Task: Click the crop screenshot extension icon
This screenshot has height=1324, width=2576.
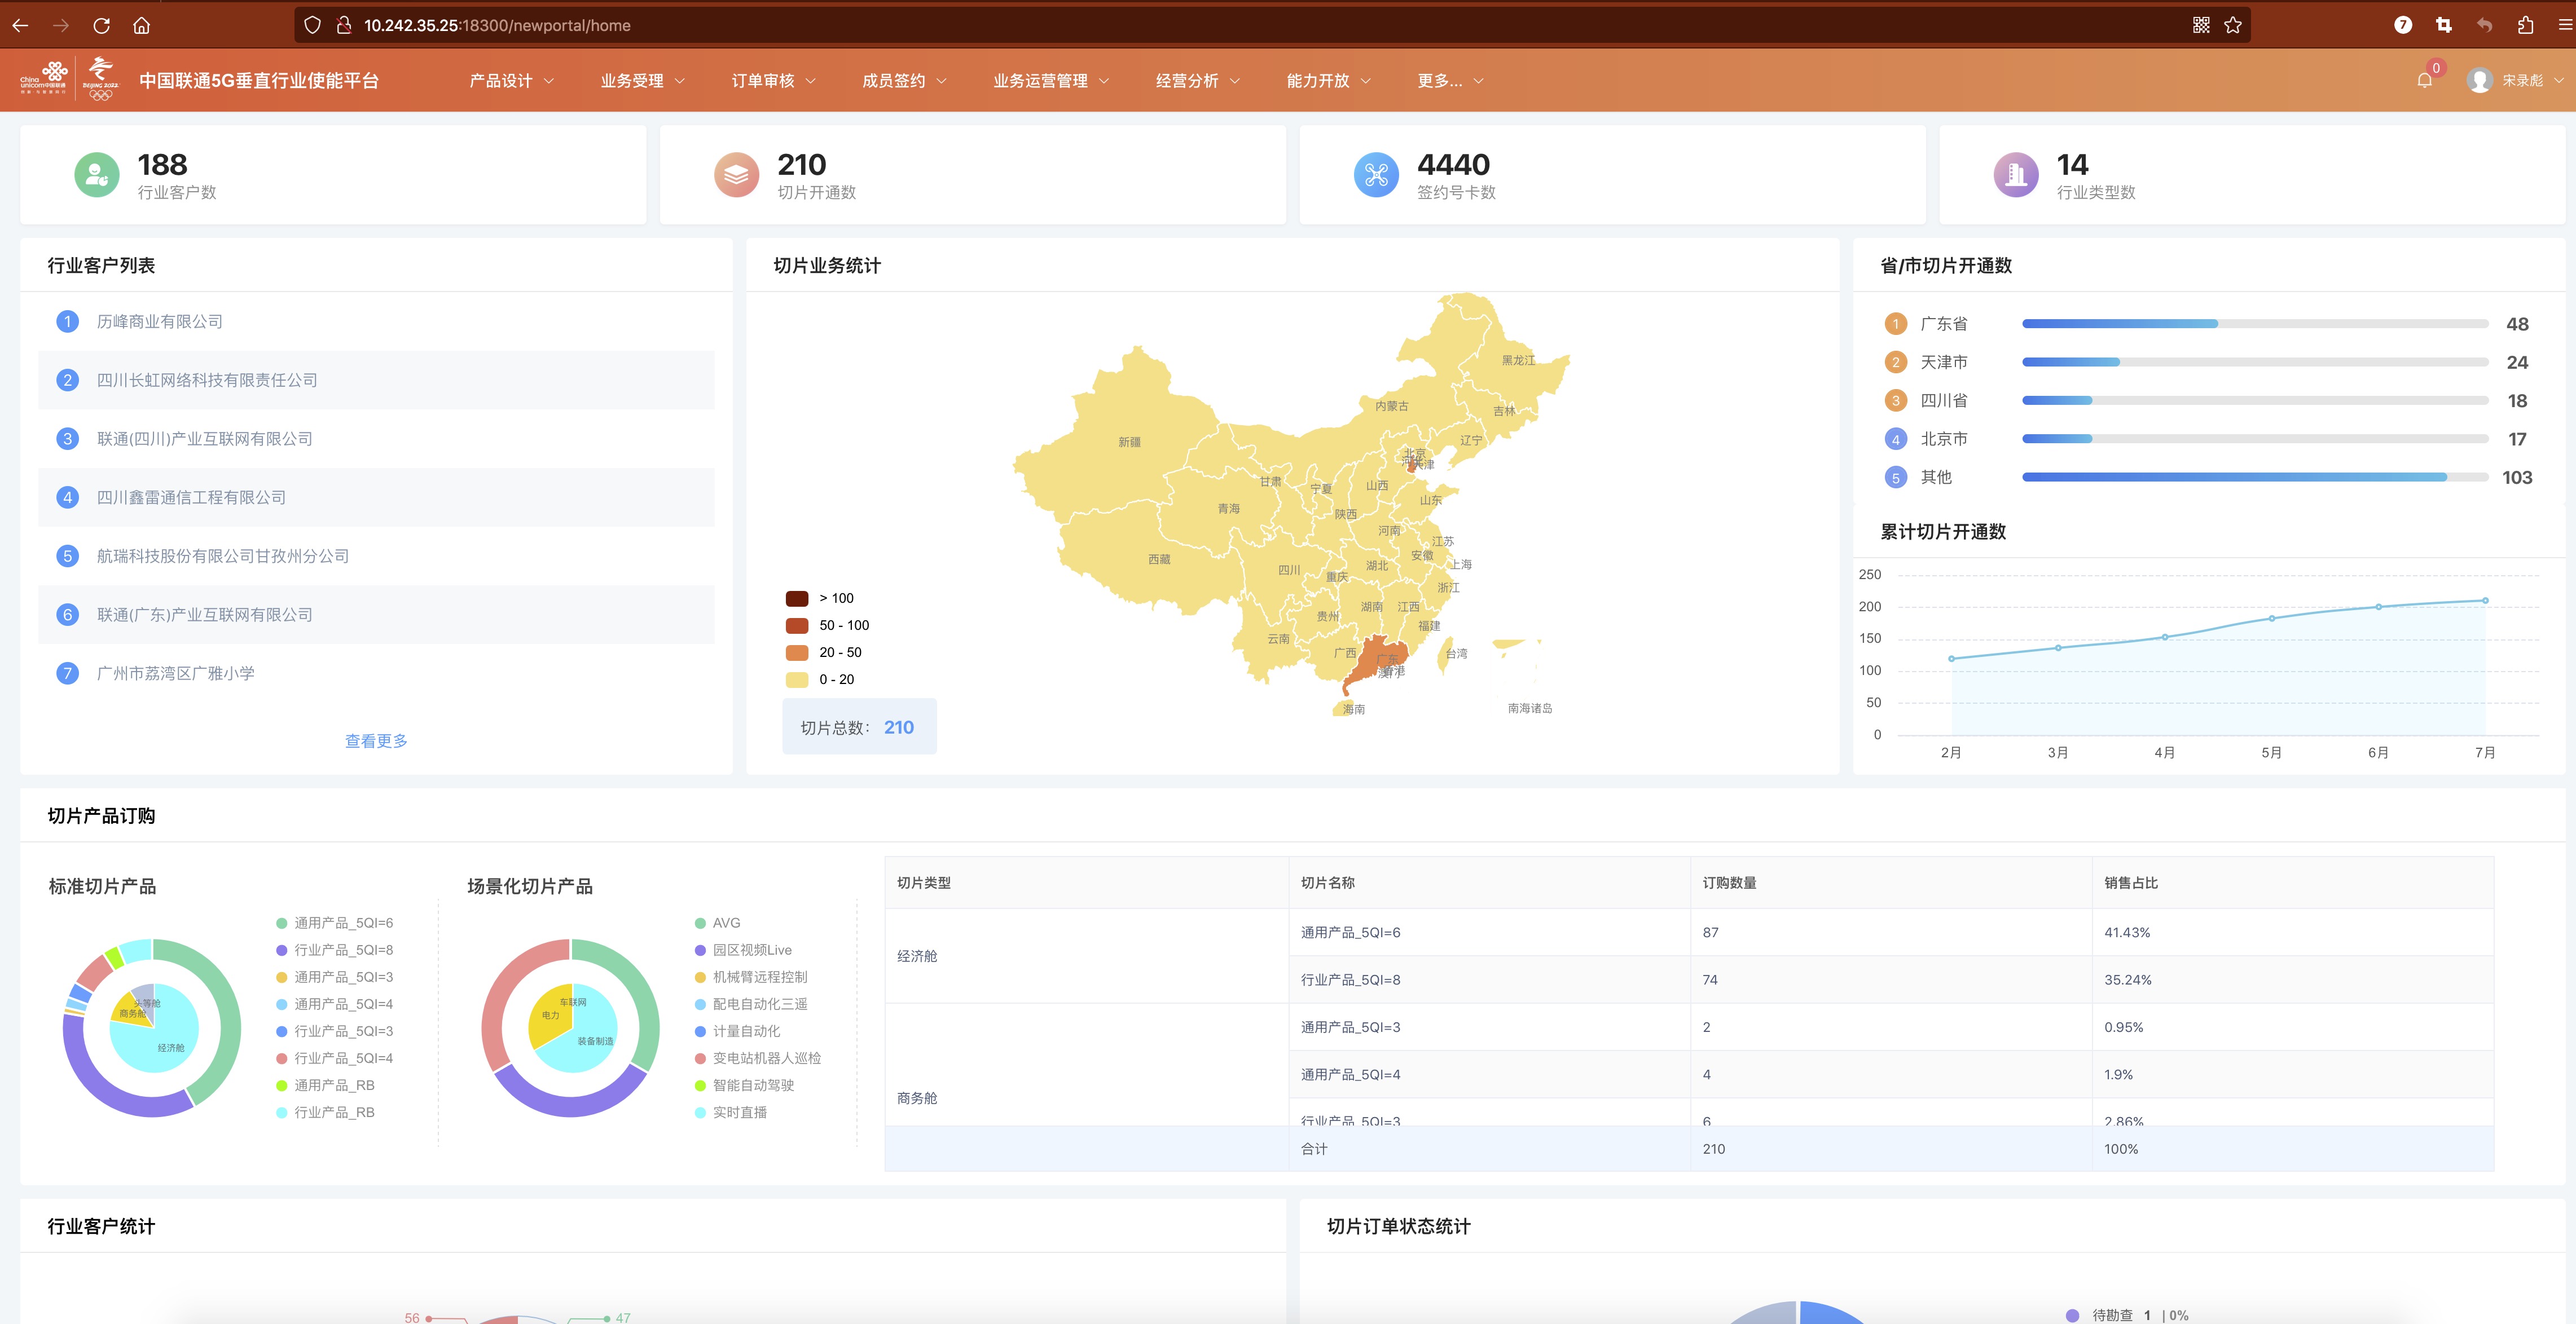Action: (2444, 25)
